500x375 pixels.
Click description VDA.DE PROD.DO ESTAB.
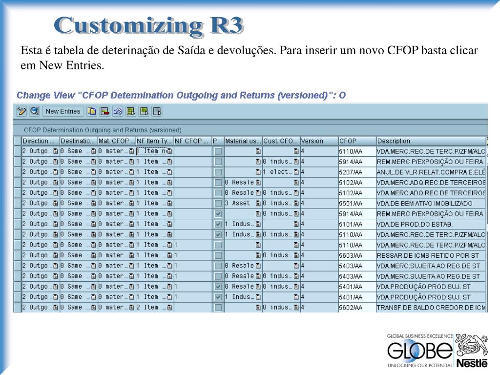click(x=431, y=224)
